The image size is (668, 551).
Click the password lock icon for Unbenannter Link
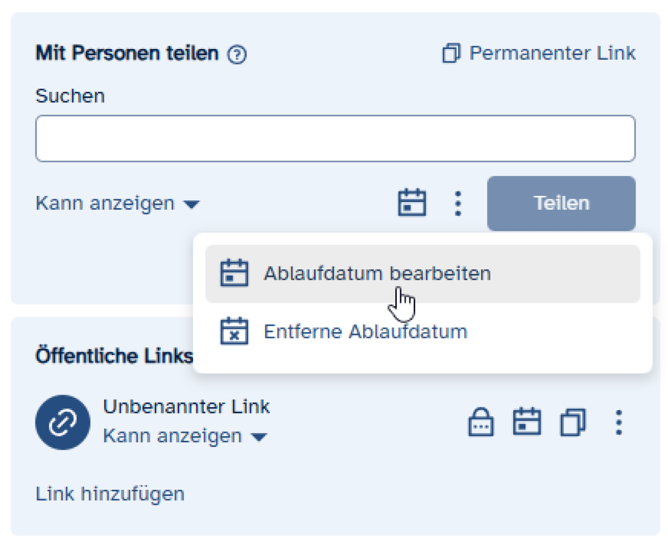coord(480,422)
